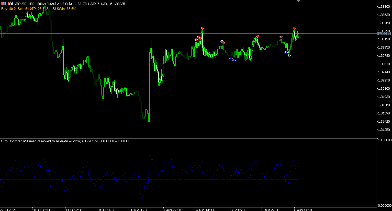Click the 'Win: 68.6%' label
This screenshot has height=211, width=392.
click(x=68, y=9)
